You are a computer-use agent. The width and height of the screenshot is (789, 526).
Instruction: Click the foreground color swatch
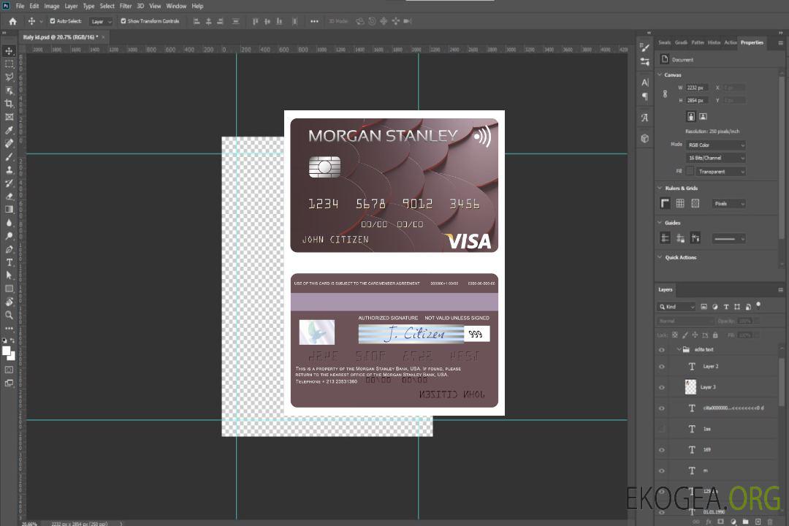(6, 351)
